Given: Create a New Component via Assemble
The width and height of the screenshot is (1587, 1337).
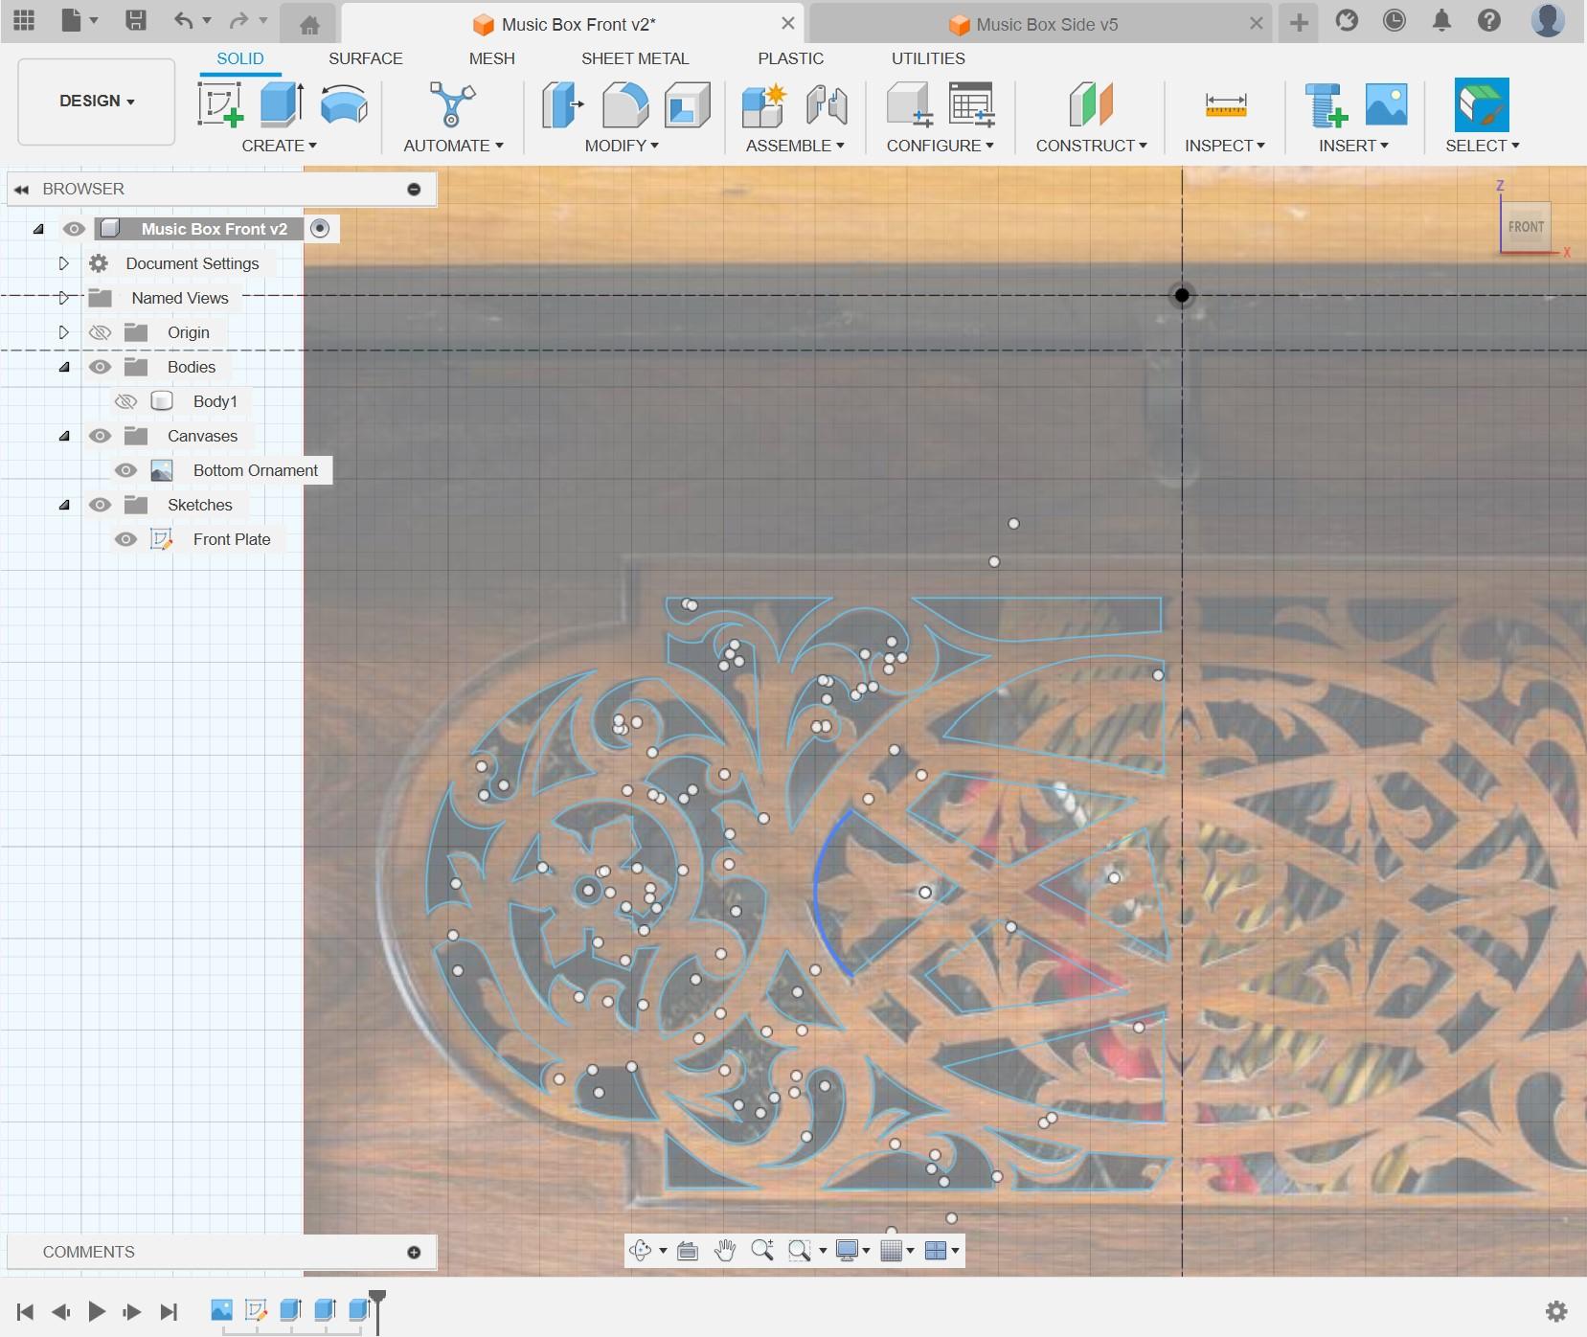Looking at the screenshot, I should tap(762, 105).
